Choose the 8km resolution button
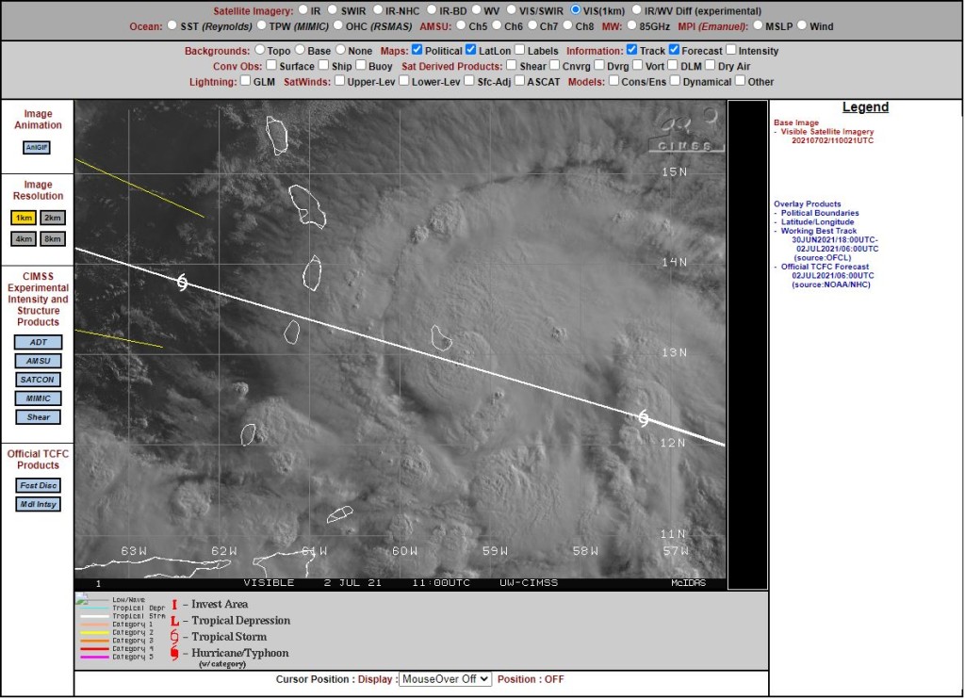The height and width of the screenshot is (699, 965). point(53,238)
